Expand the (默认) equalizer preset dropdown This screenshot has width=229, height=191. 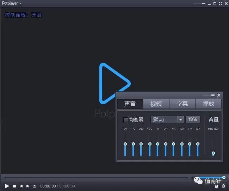(x=180, y=120)
